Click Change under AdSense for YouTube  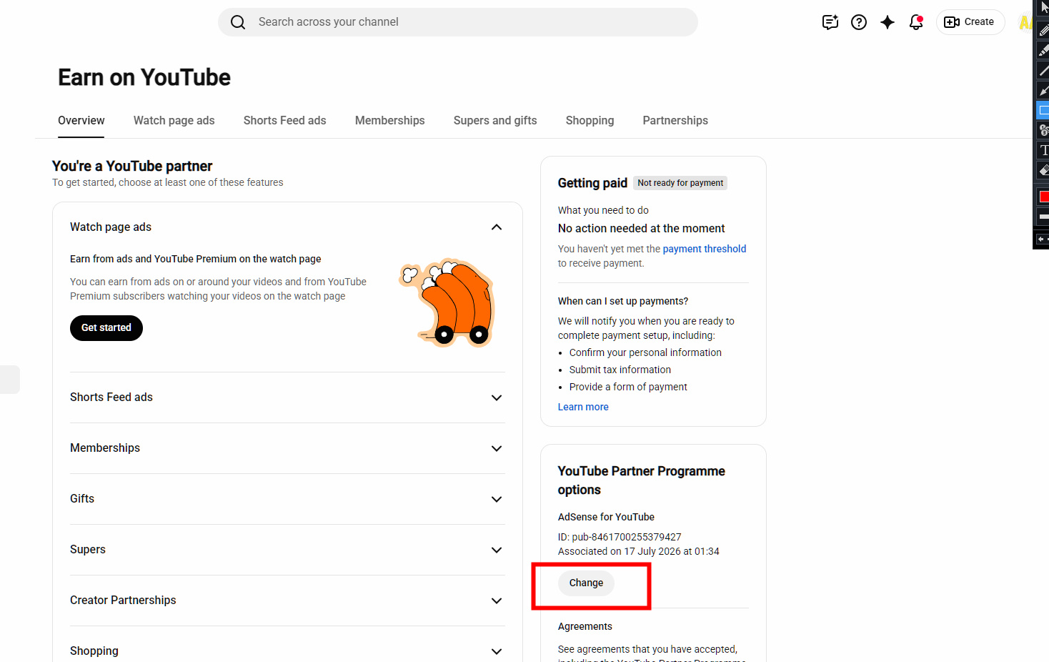pyautogui.click(x=586, y=583)
